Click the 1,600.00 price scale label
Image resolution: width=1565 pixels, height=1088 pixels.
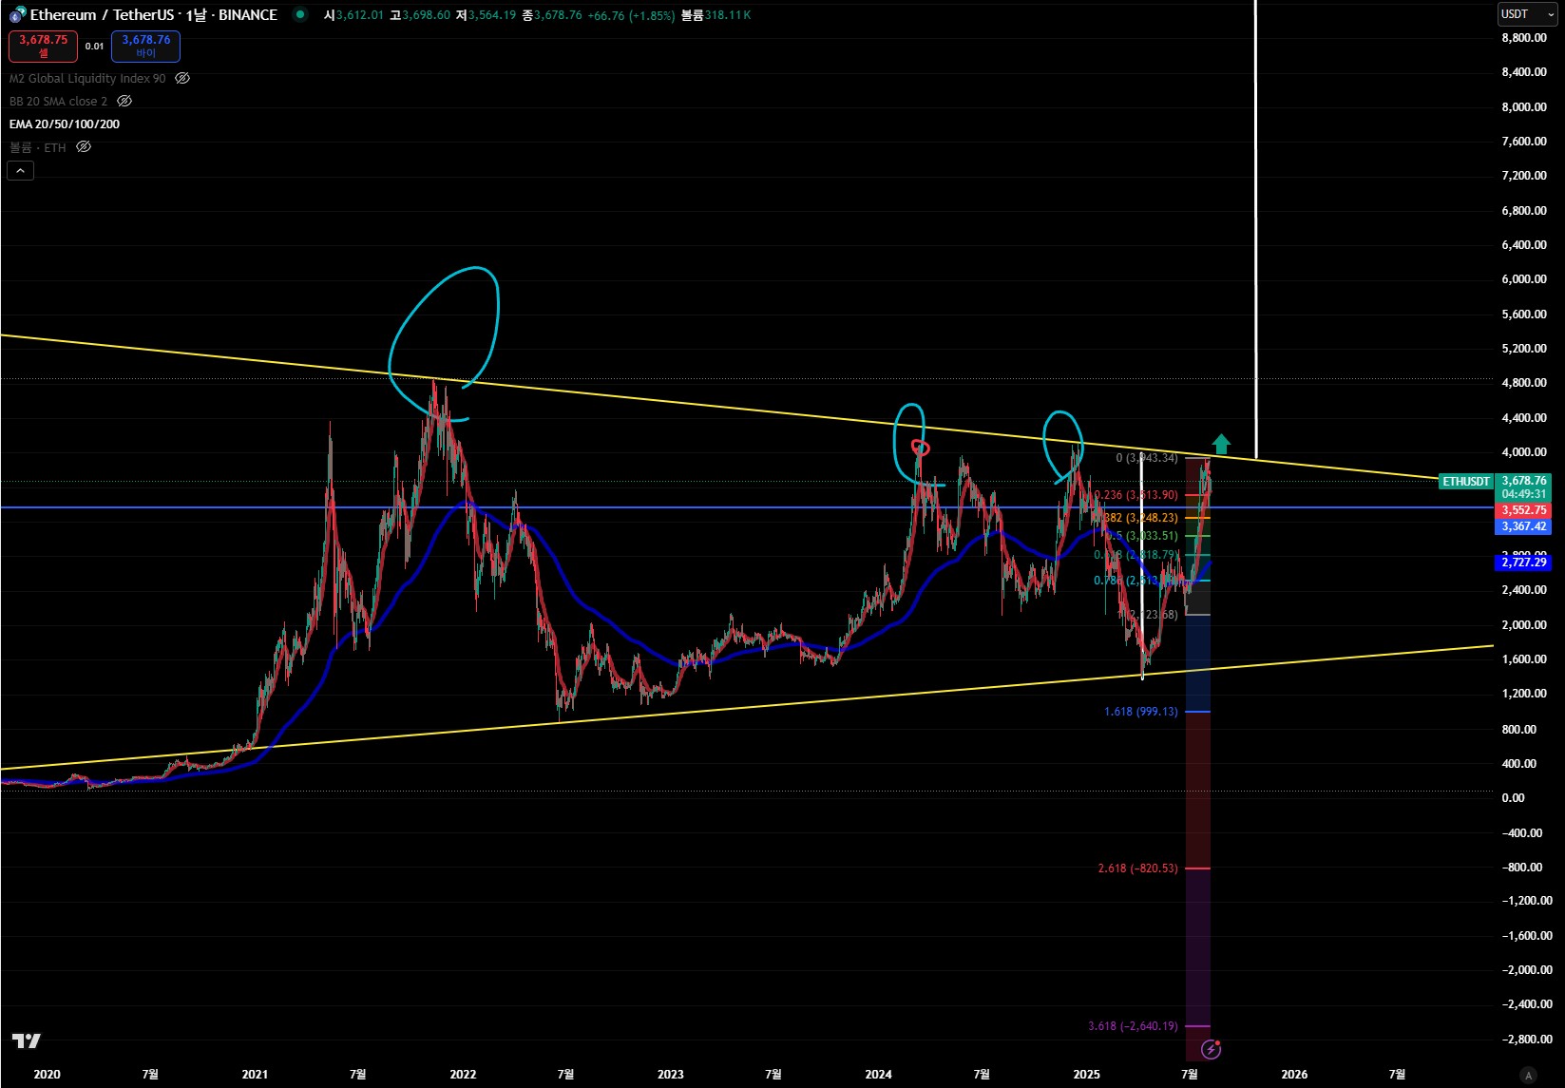1524,659
